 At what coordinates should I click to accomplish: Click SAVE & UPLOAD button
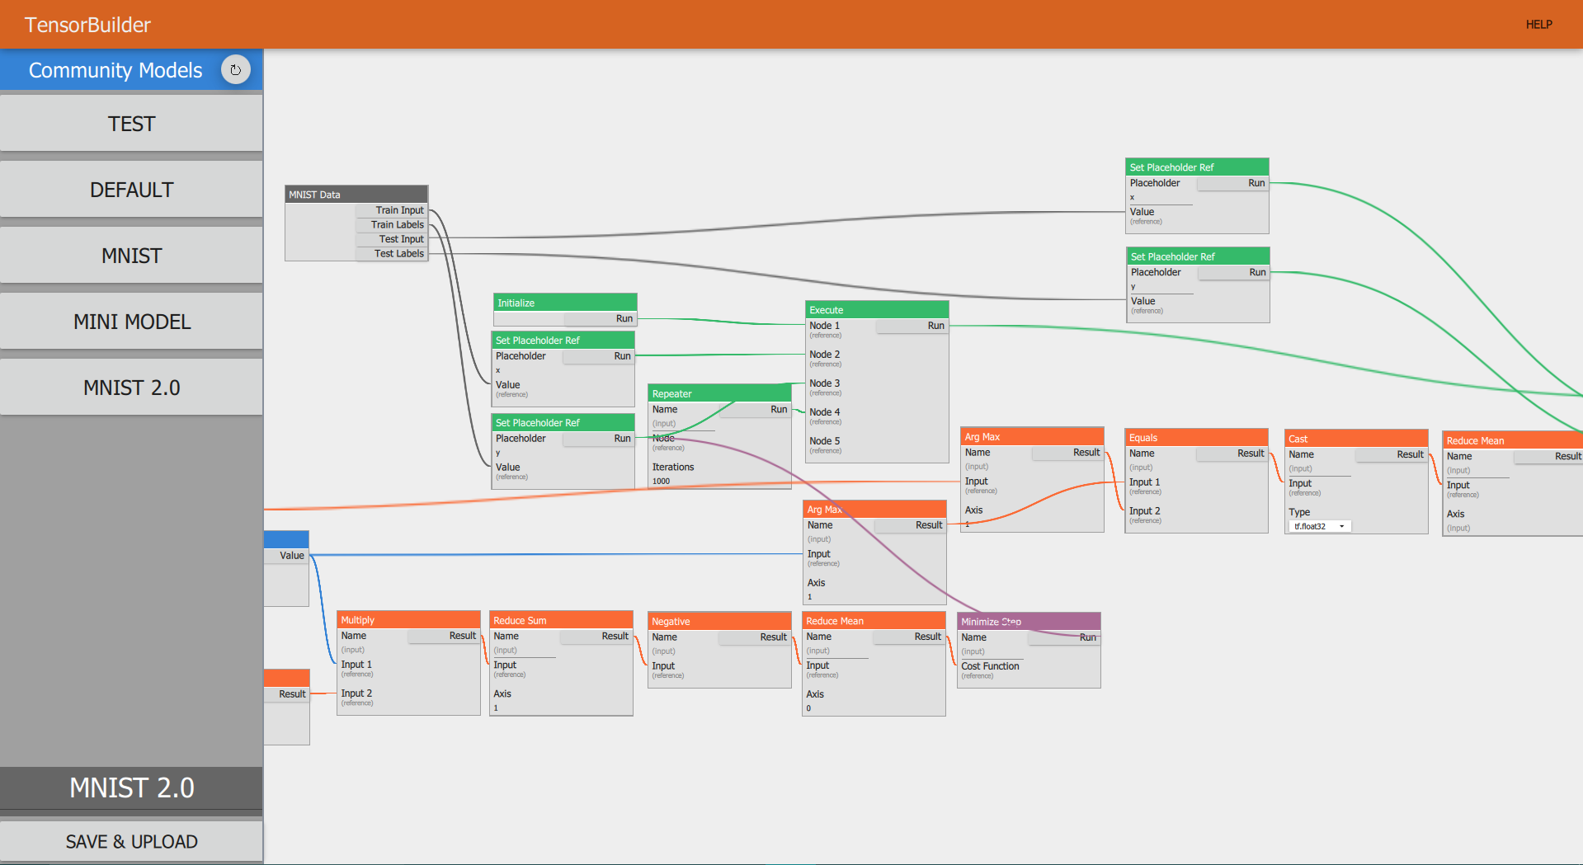(132, 841)
